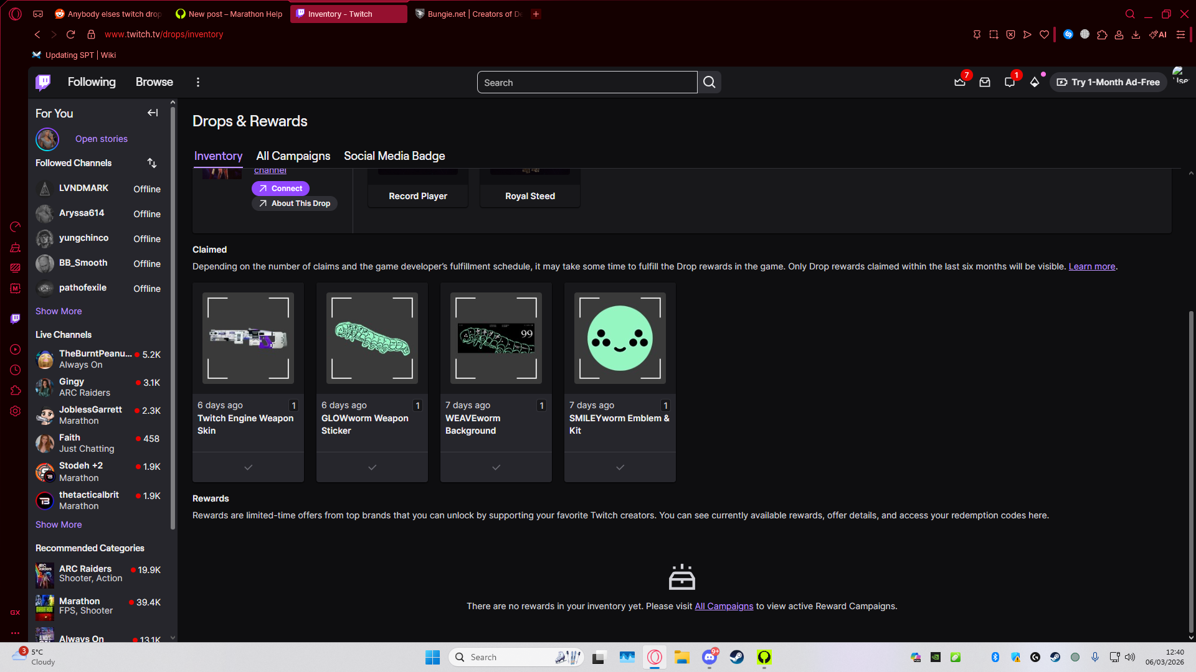Open the Twitch inbox icon
Viewport: 1196px width, 672px height.
(x=985, y=82)
